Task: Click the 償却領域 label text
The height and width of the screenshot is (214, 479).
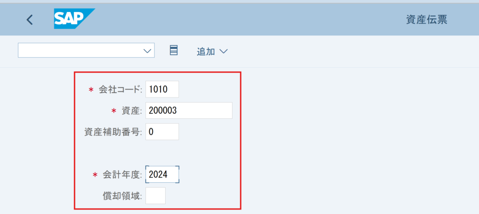Action: pyautogui.click(x=122, y=196)
